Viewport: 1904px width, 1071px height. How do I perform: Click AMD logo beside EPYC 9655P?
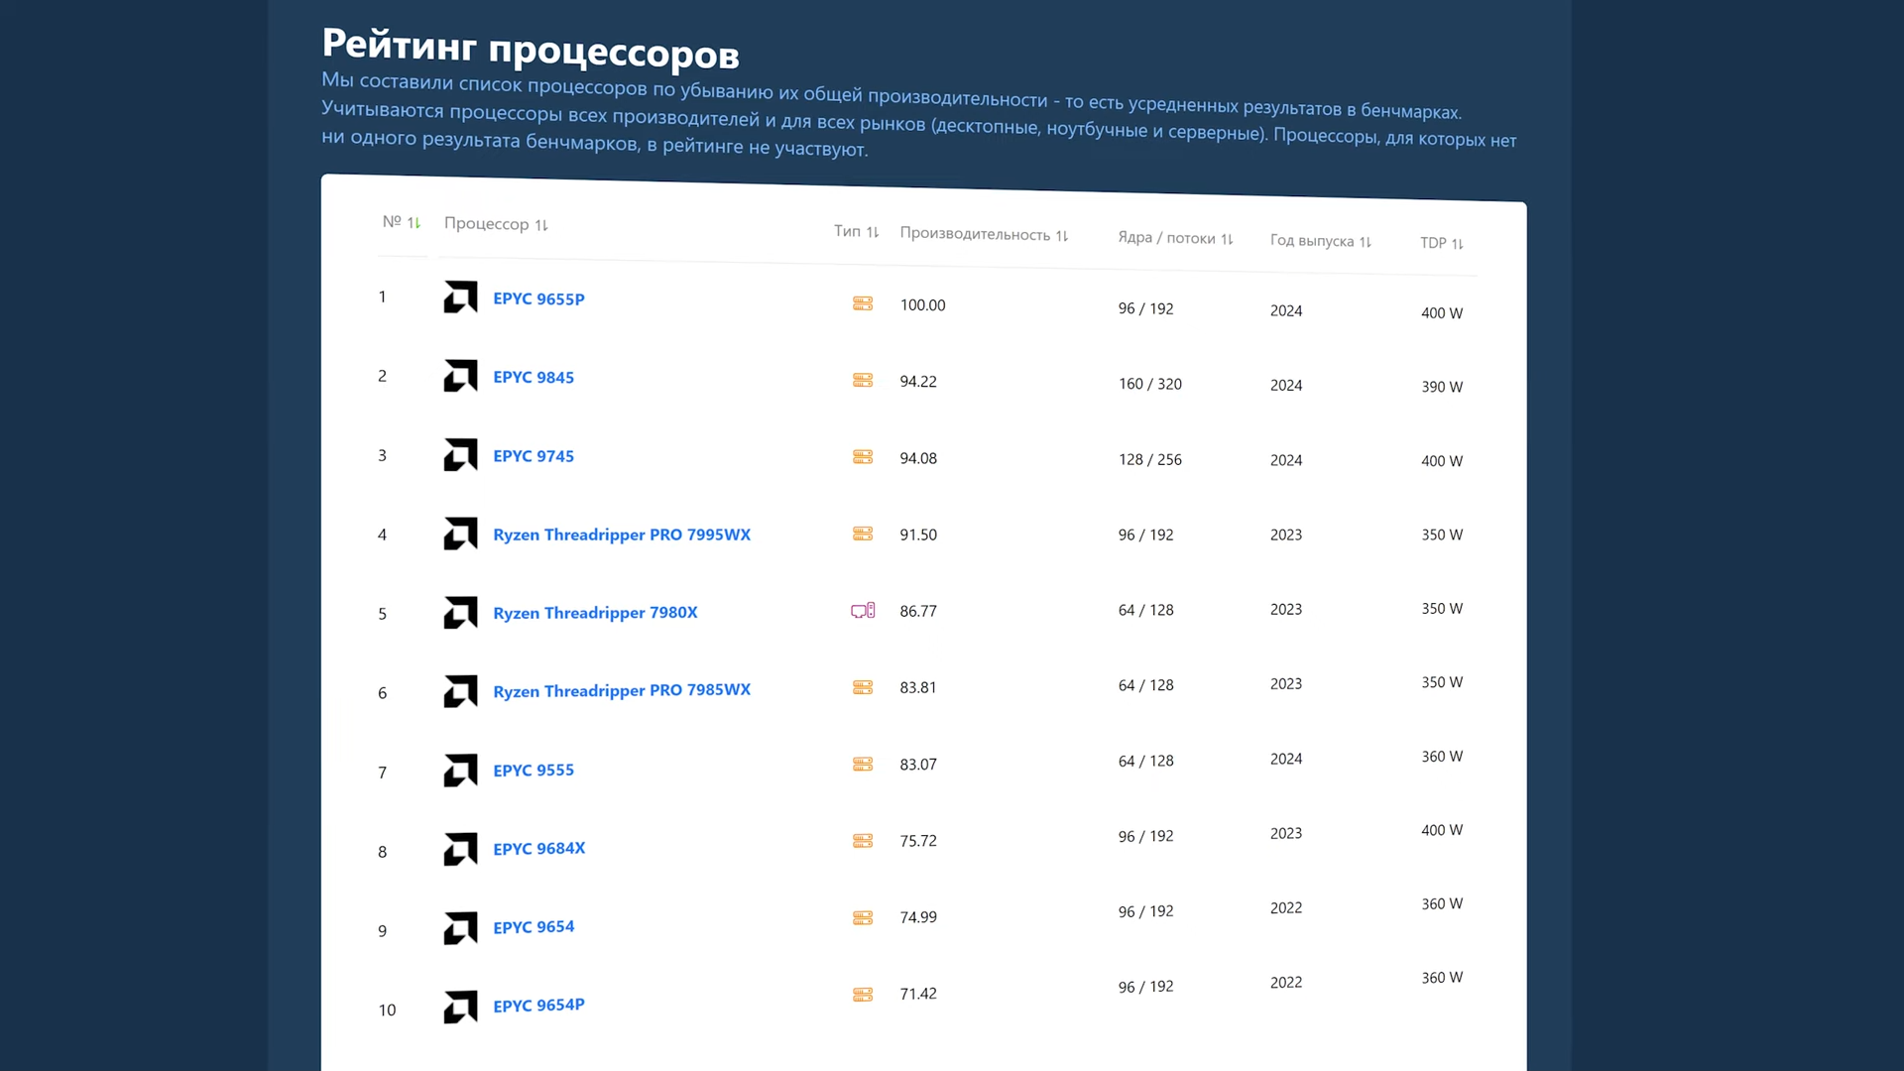pyautogui.click(x=460, y=297)
